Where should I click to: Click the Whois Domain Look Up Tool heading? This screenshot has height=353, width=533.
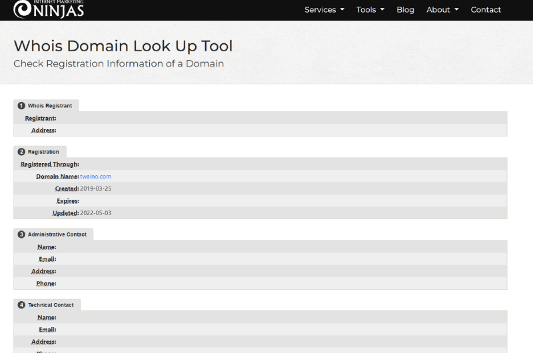point(123,46)
